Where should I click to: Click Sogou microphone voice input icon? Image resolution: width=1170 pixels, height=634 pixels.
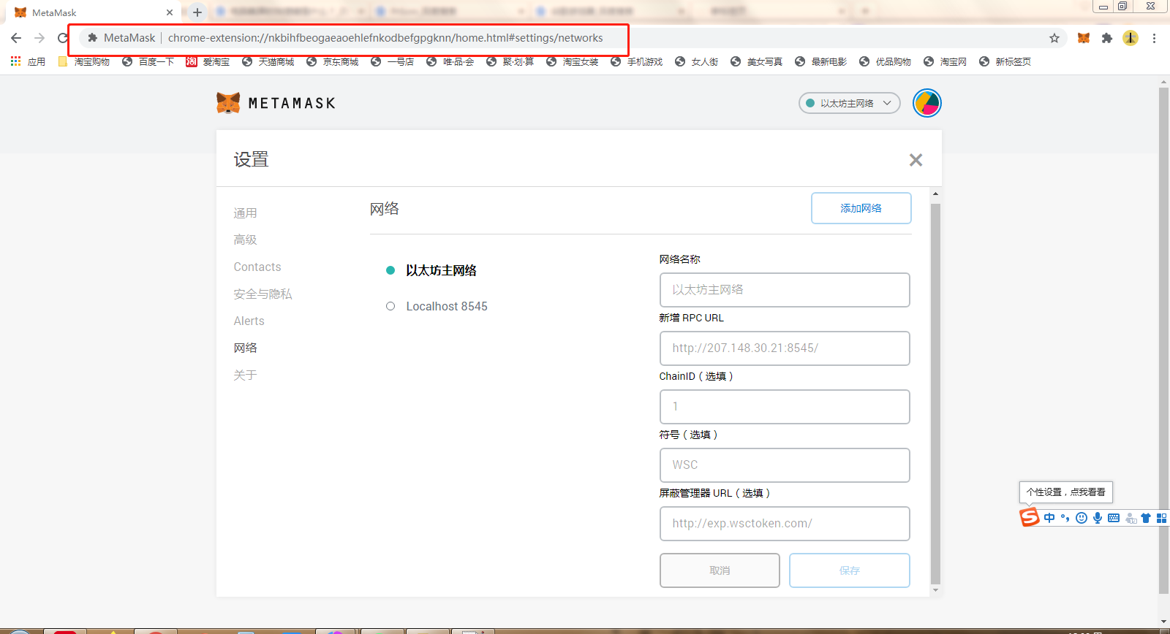[1098, 518]
